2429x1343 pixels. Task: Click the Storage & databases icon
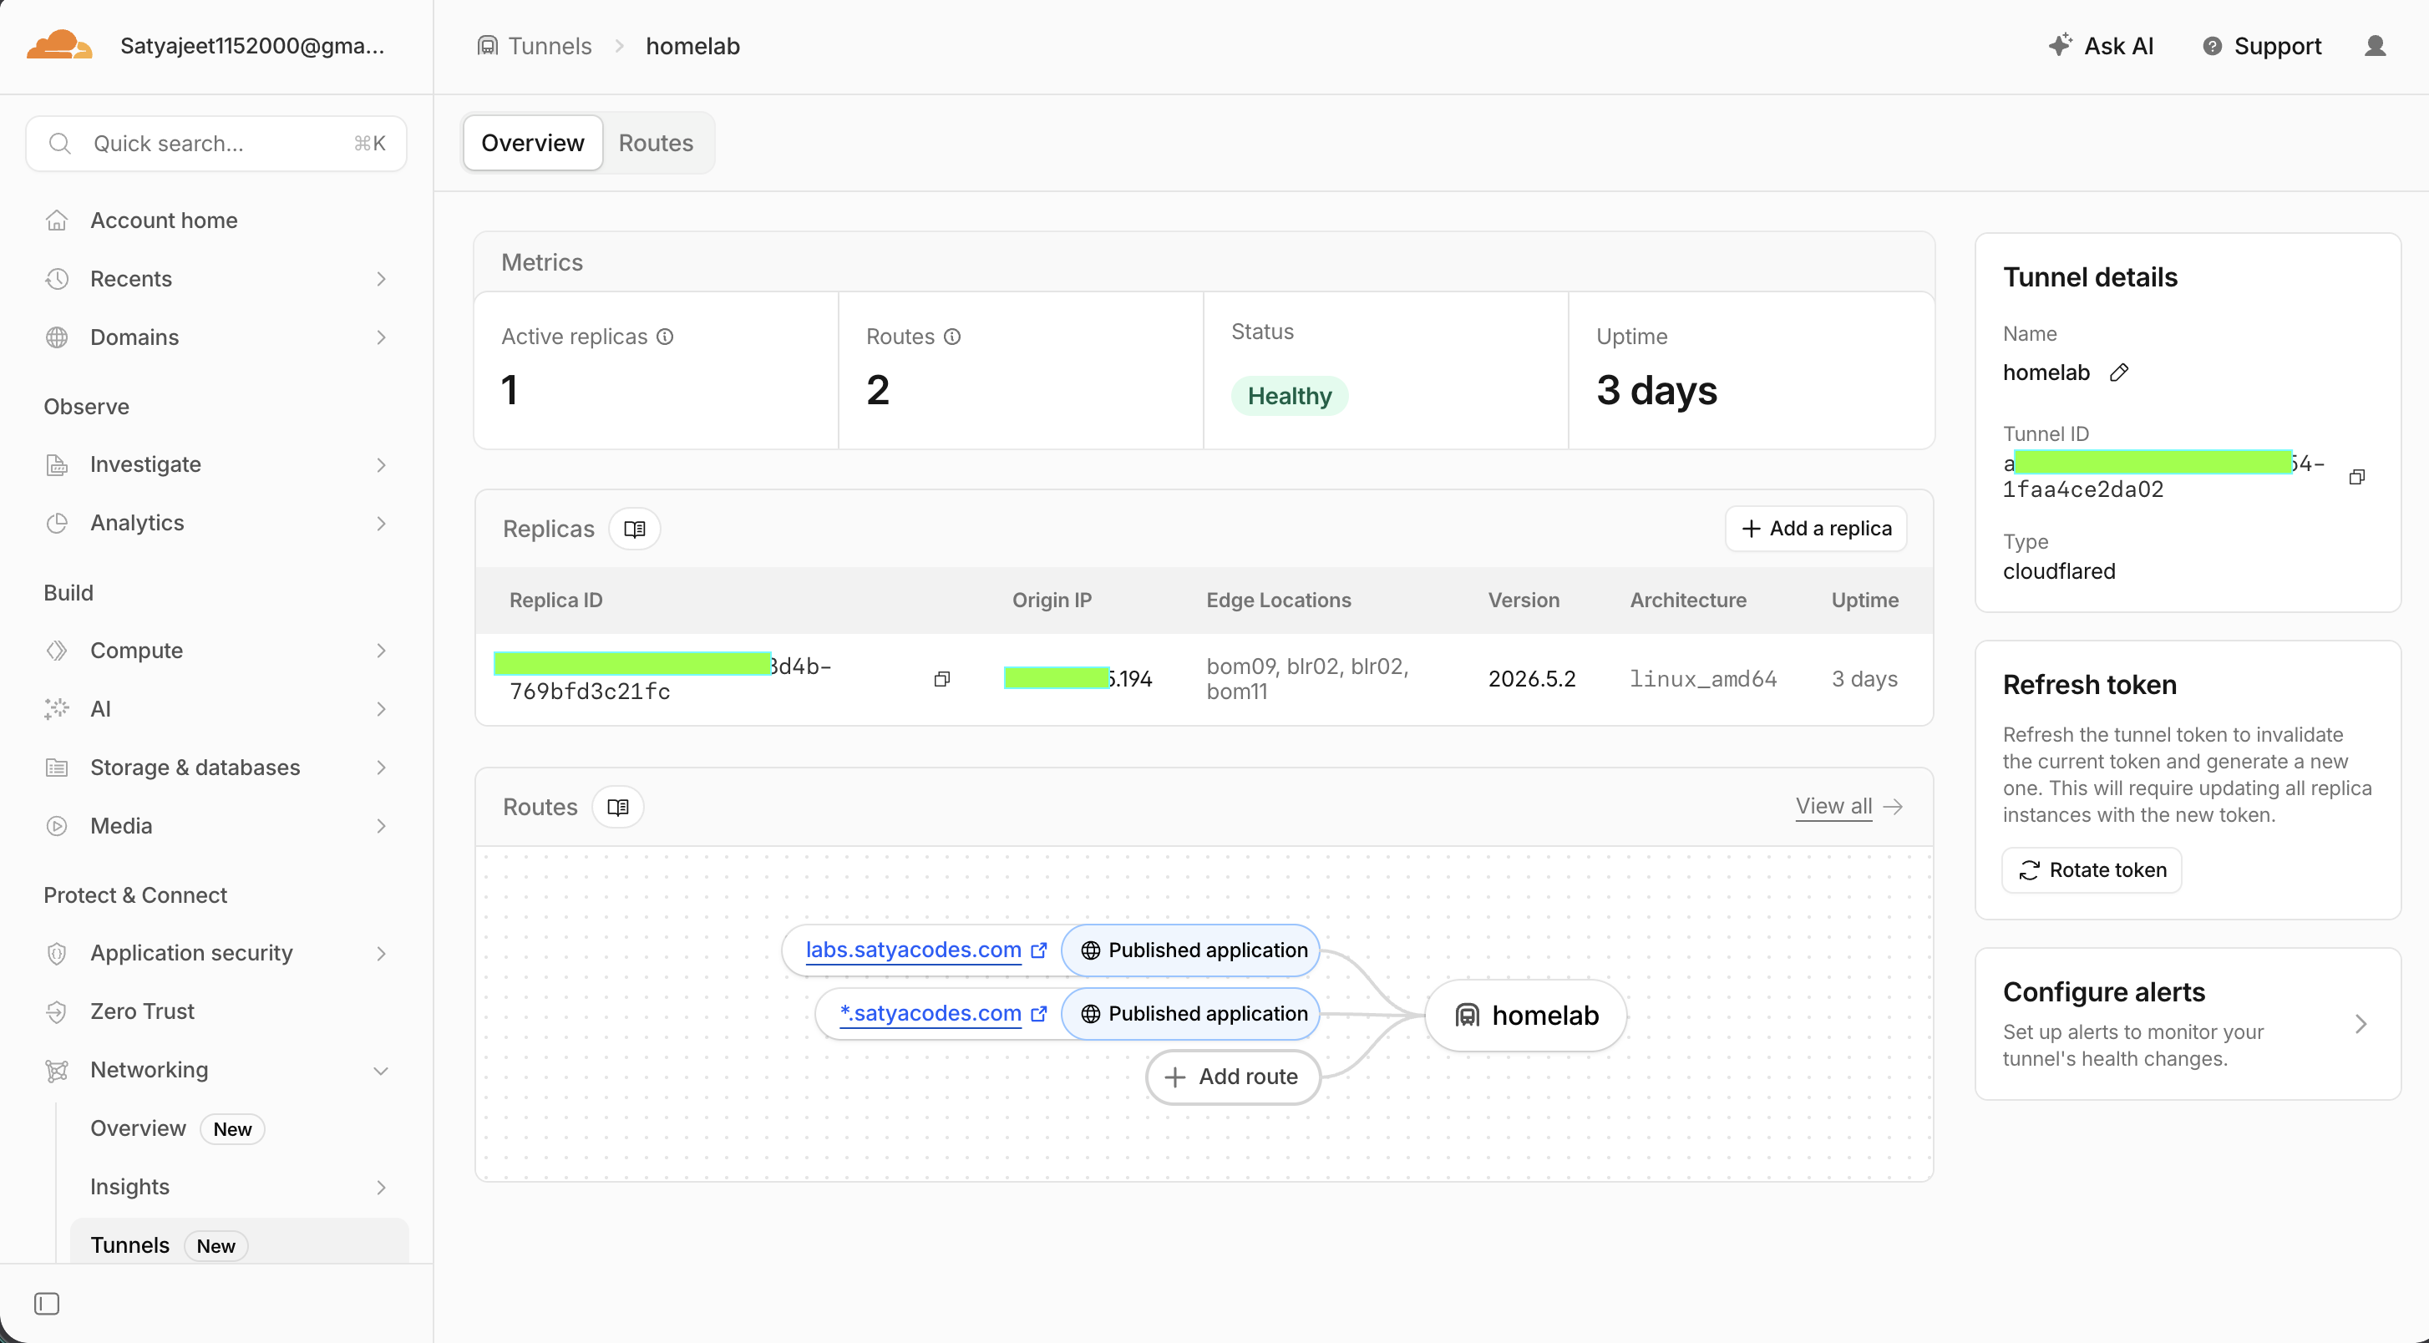tap(57, 768)
